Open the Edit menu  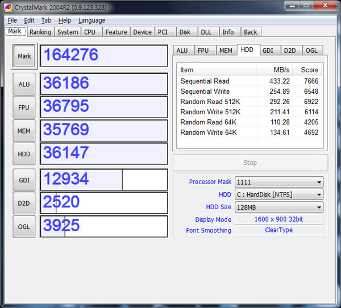coord(29,20)
